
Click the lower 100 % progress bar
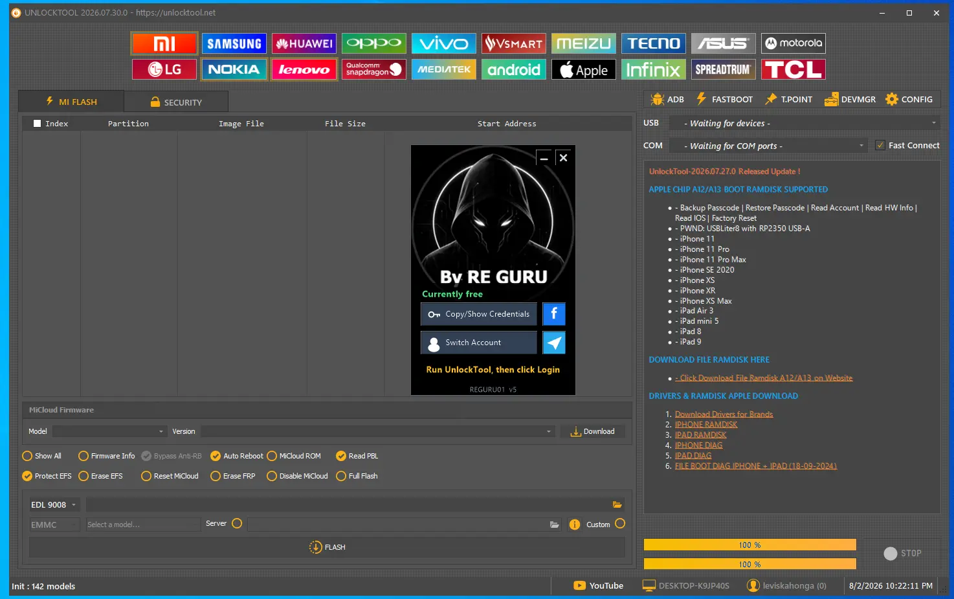(x=750, y=565)
